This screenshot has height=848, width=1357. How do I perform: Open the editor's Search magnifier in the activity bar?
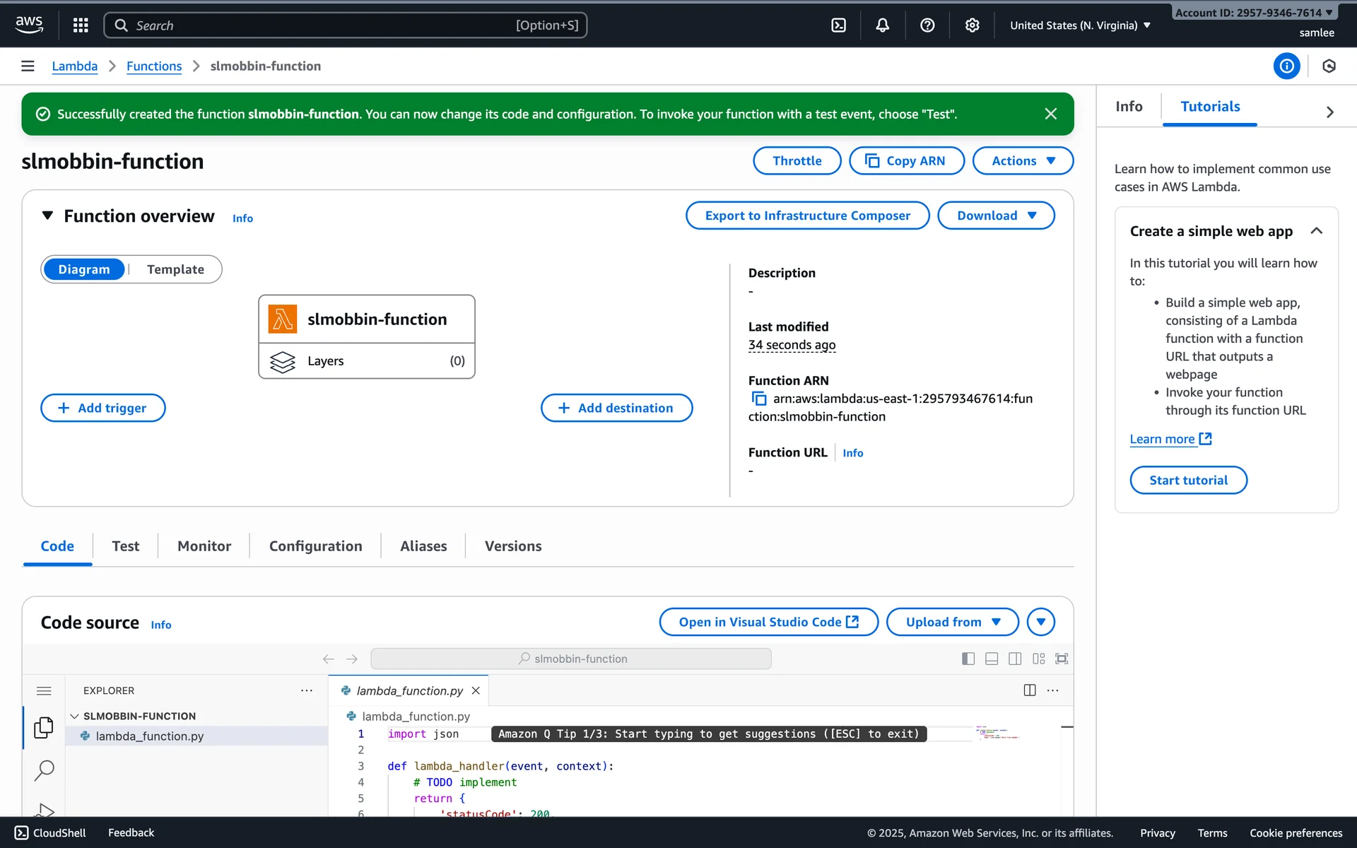tap(44, 770)
